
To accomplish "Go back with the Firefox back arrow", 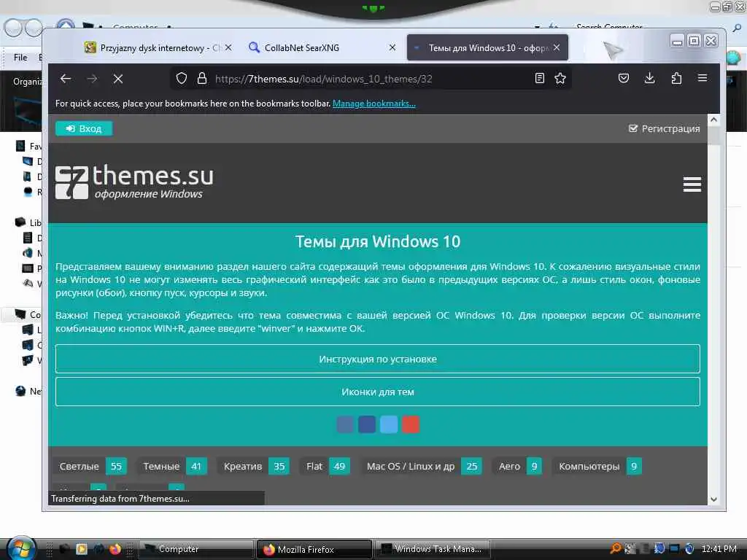I will (66, 79).
